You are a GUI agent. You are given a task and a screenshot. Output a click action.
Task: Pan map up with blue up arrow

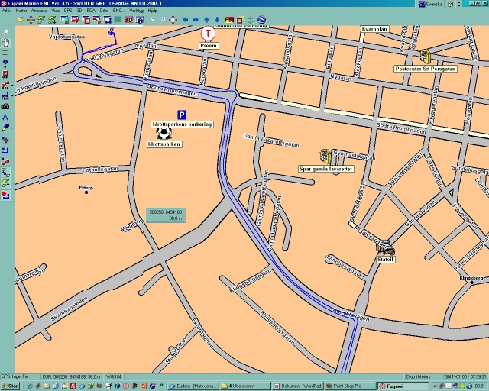pyautogui.click(x=206, y=20)
